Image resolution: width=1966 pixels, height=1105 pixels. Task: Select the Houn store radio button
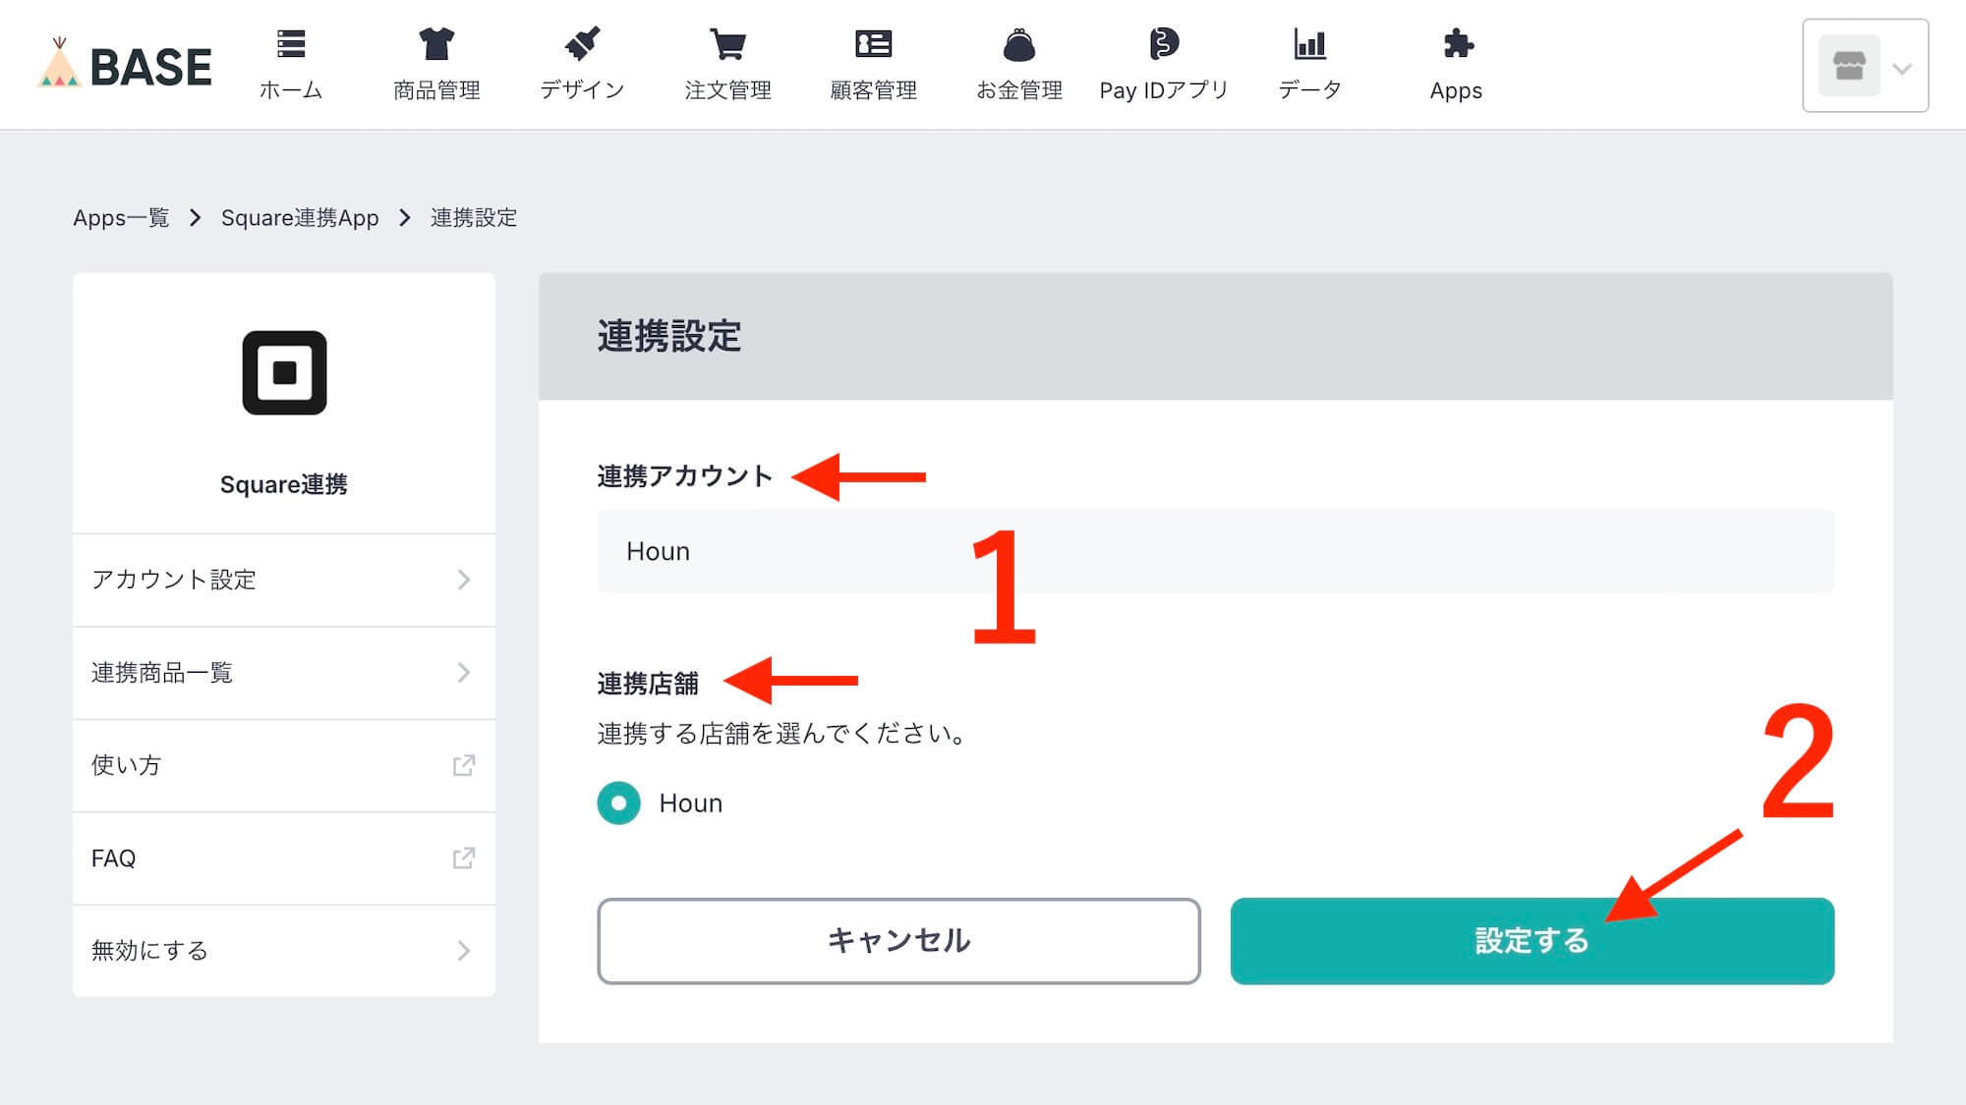(618, 803)
